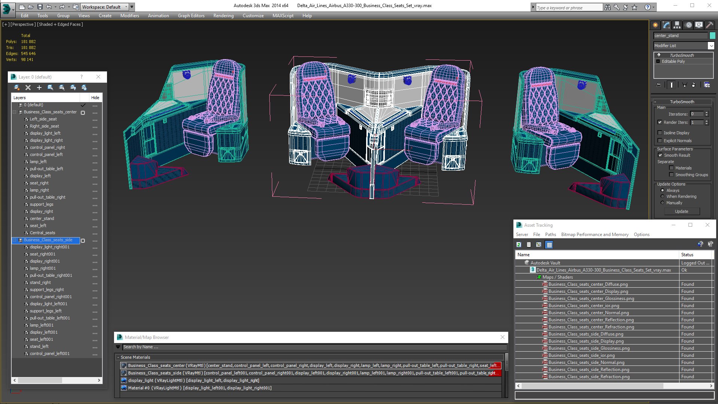Image resolution: width=718 pixels, height=404 pixels.
Task: Select the Manually update option
Action: coord(662,203)
